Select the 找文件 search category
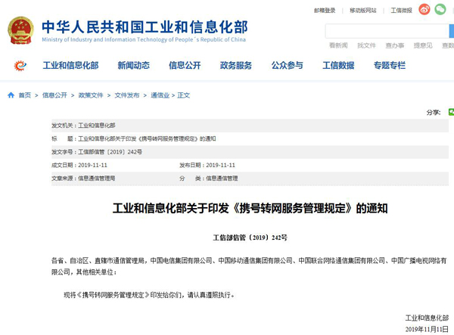This screenshot has width=454, height=335. click(367, 45)
